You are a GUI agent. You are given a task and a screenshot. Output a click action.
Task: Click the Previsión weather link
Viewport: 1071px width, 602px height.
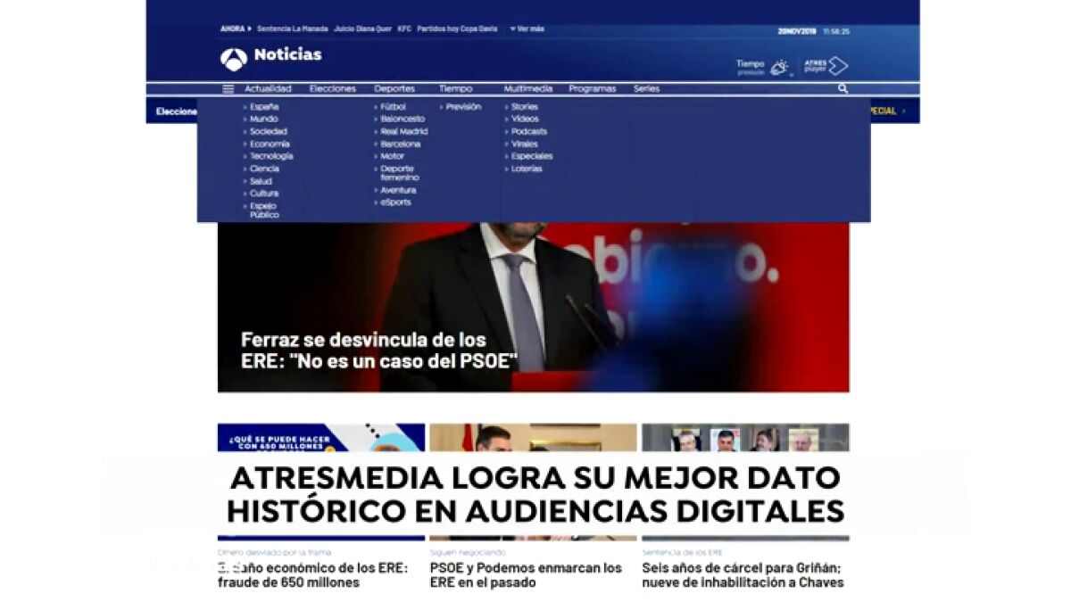click(x=463, y=107)
